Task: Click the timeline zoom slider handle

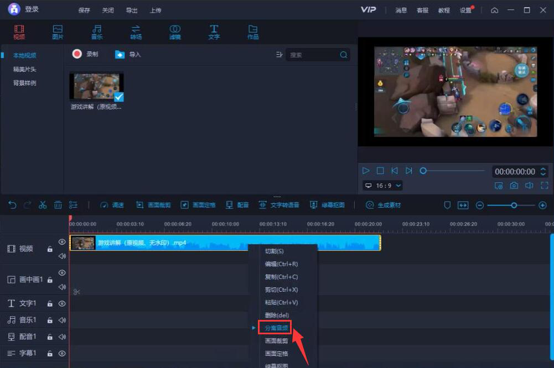Action: pos(514,205)
